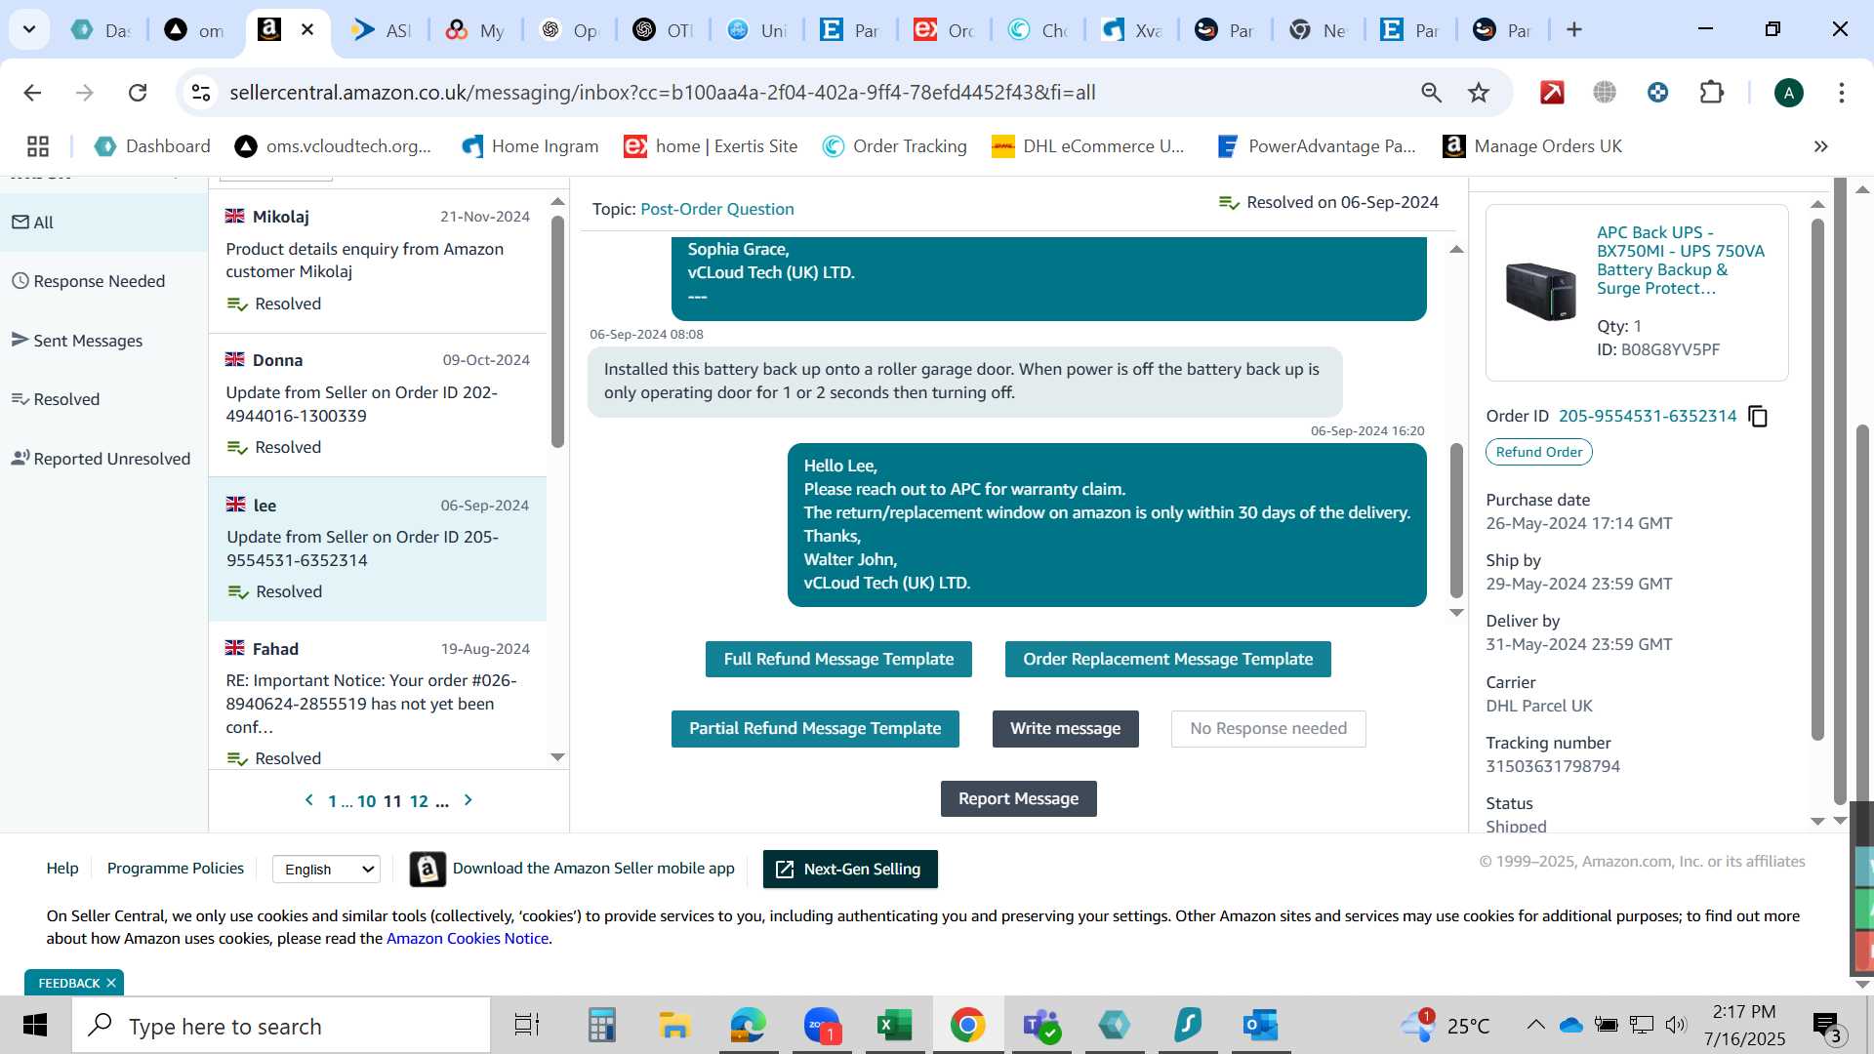Switch to the Xvantage browser tab
The height and width of the screenshot is (1054, 1874).
point(1132,29)
